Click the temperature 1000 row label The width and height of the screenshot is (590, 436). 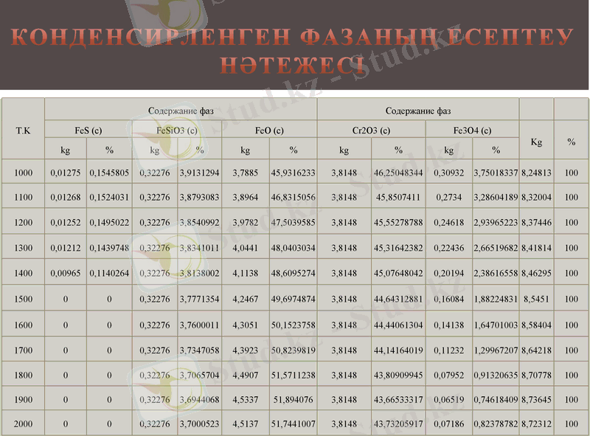(x=24, y=173)
